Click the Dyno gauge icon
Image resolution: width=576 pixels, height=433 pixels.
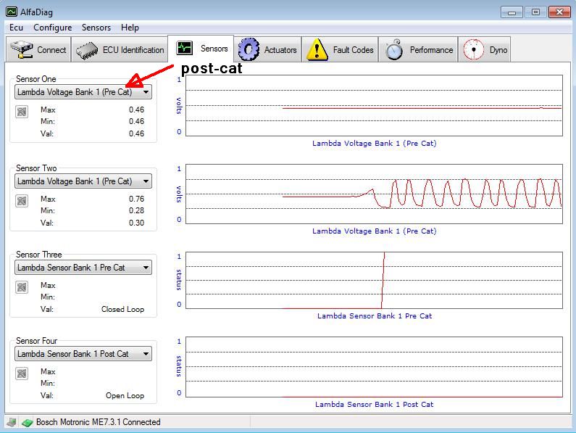(x=473, y=50)
